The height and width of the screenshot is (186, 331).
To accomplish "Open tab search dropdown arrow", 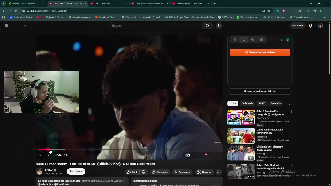I will pyautogui.click(x=3, y=4).
